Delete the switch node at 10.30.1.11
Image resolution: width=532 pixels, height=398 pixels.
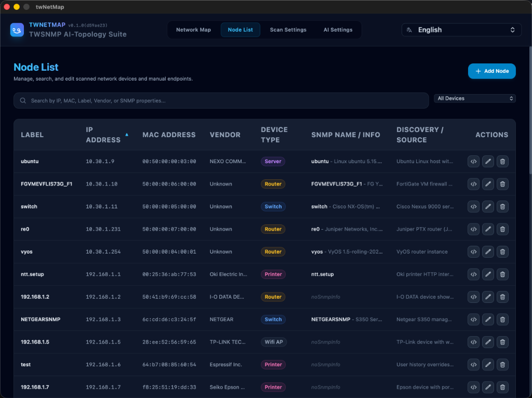point(502,207)
